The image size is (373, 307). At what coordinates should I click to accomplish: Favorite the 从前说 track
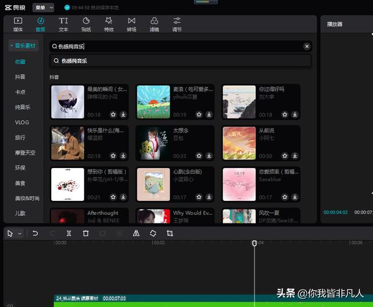[x=285, y=156]
